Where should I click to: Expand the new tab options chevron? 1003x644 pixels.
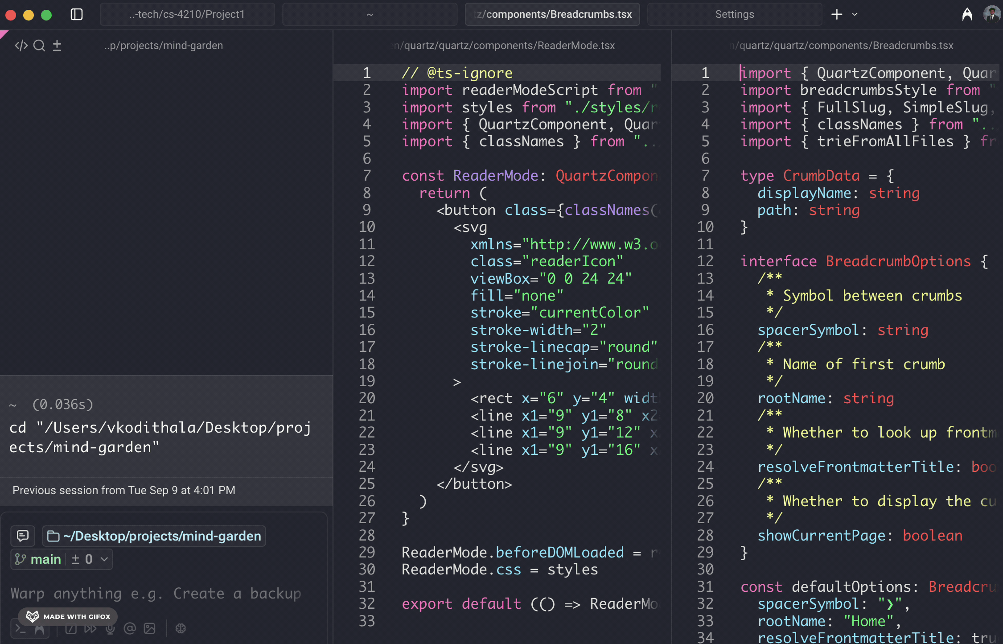pyautogui.click(x=855, y=14)
